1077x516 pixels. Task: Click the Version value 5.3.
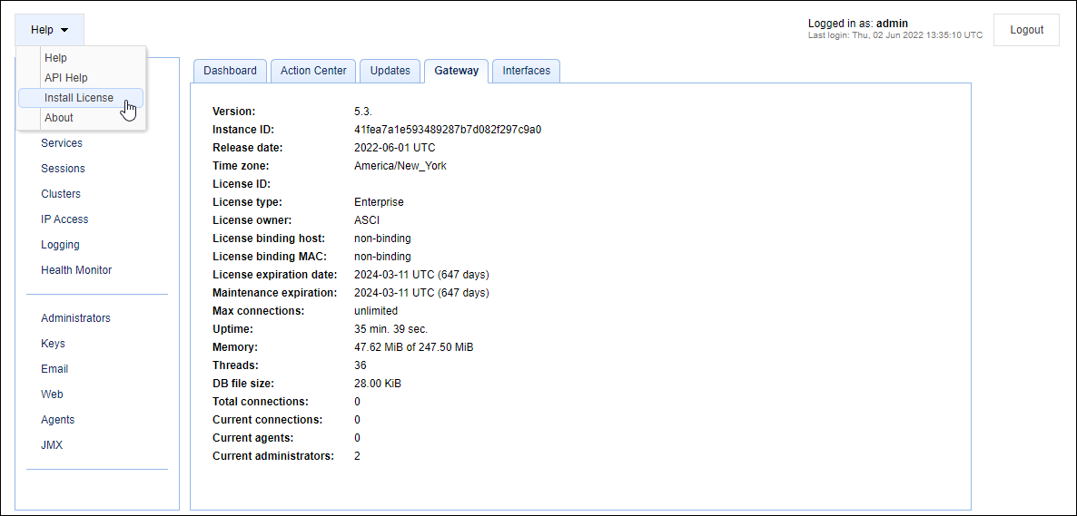[x=363, y=112]
